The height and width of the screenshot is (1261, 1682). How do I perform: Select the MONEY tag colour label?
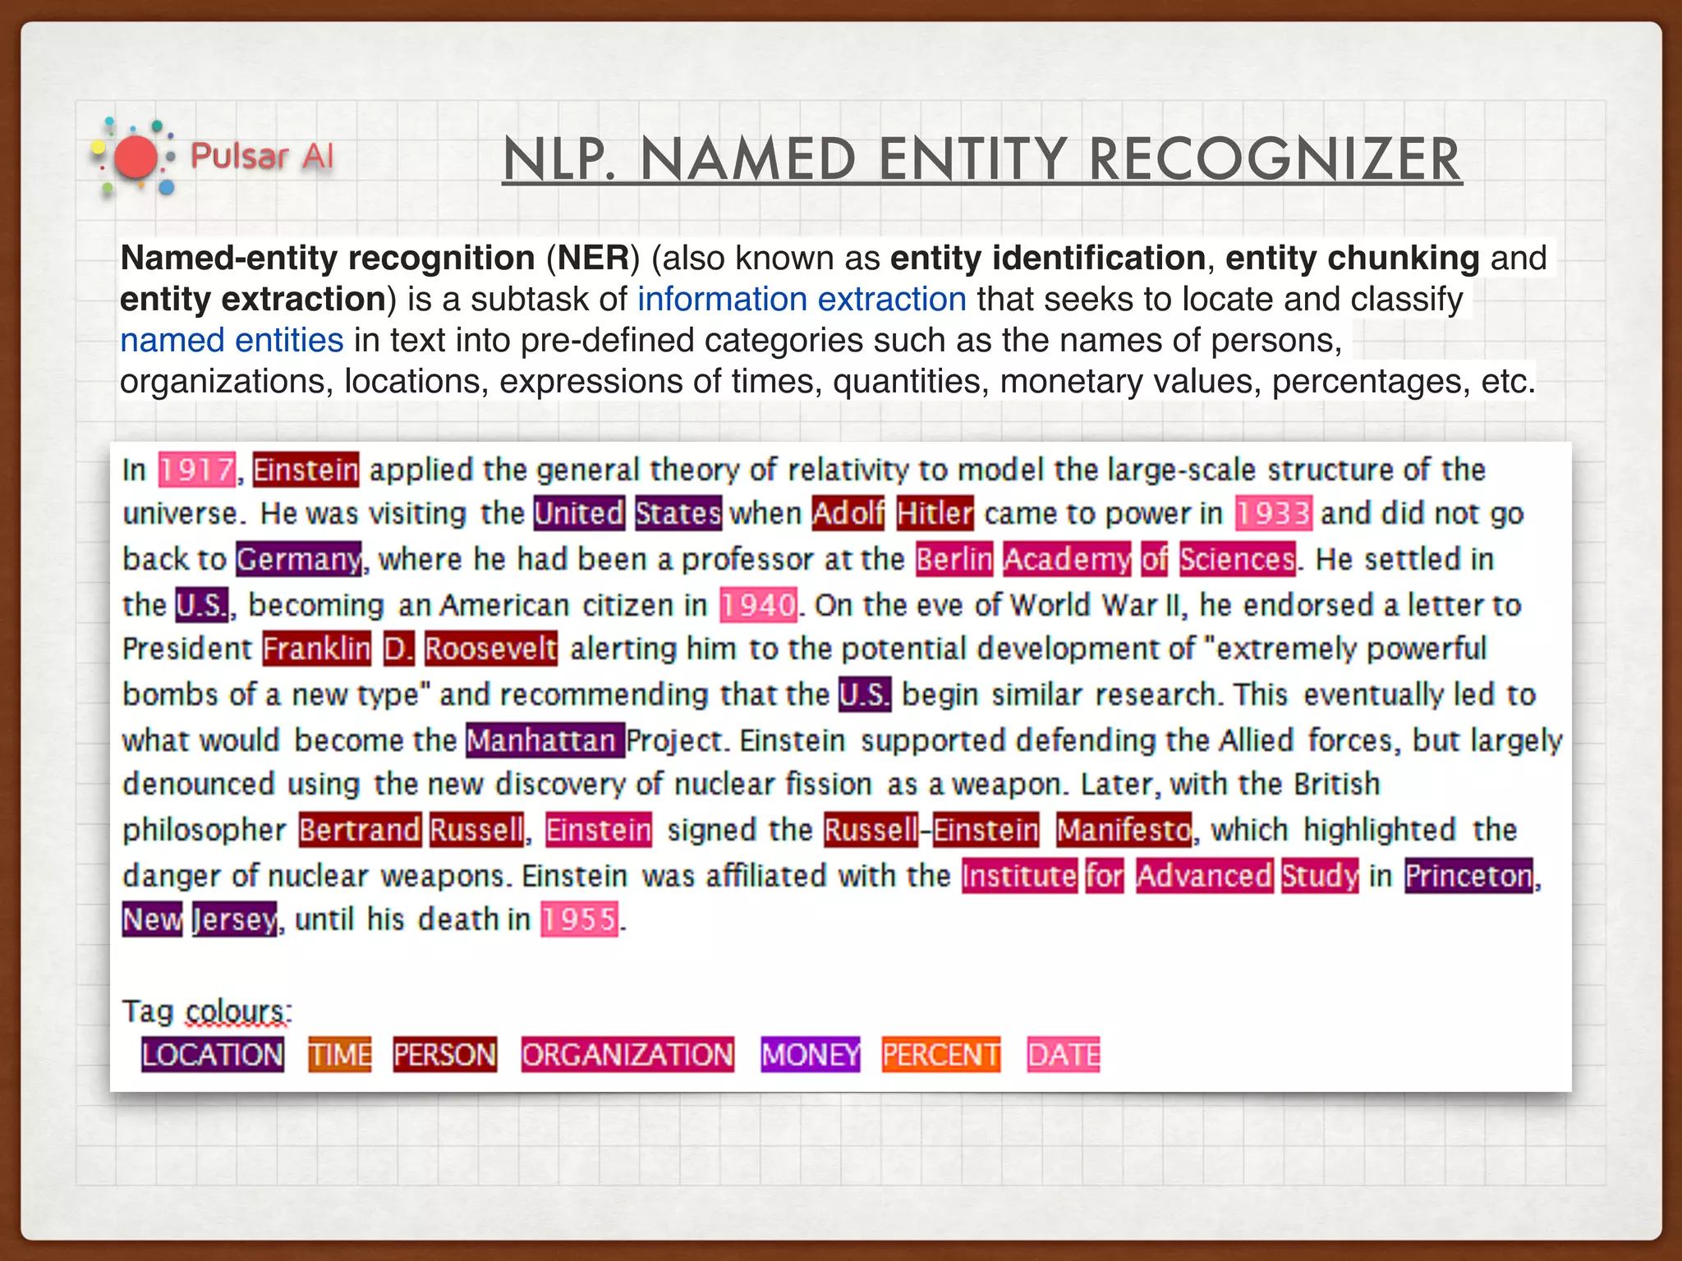point(810,1055)
